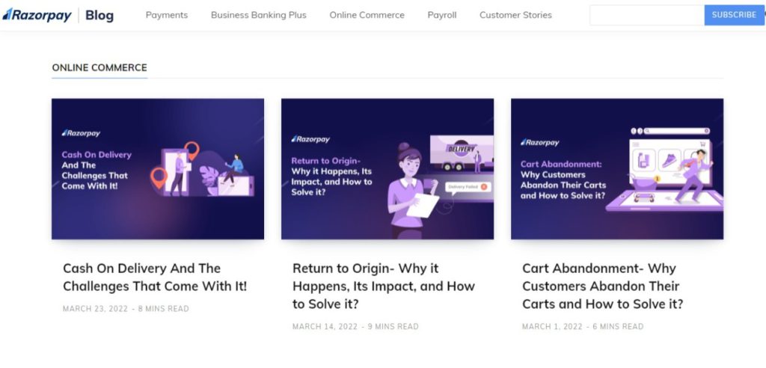Open Return to Origin article thumbnail

click(x=387, y=169)
